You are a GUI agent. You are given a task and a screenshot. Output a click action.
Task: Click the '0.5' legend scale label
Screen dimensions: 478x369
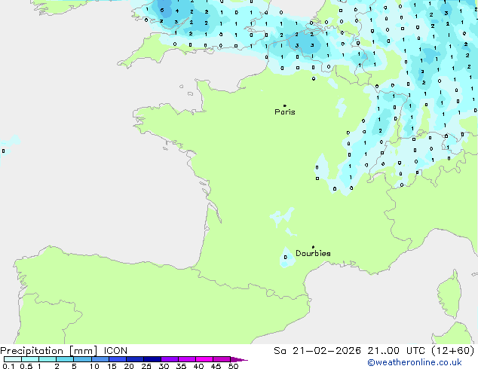26,366
